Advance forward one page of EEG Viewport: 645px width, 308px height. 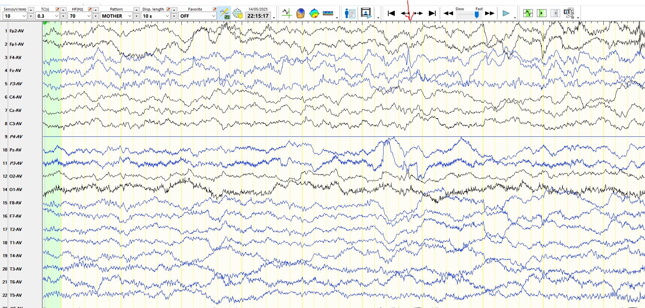click(419, 13)
